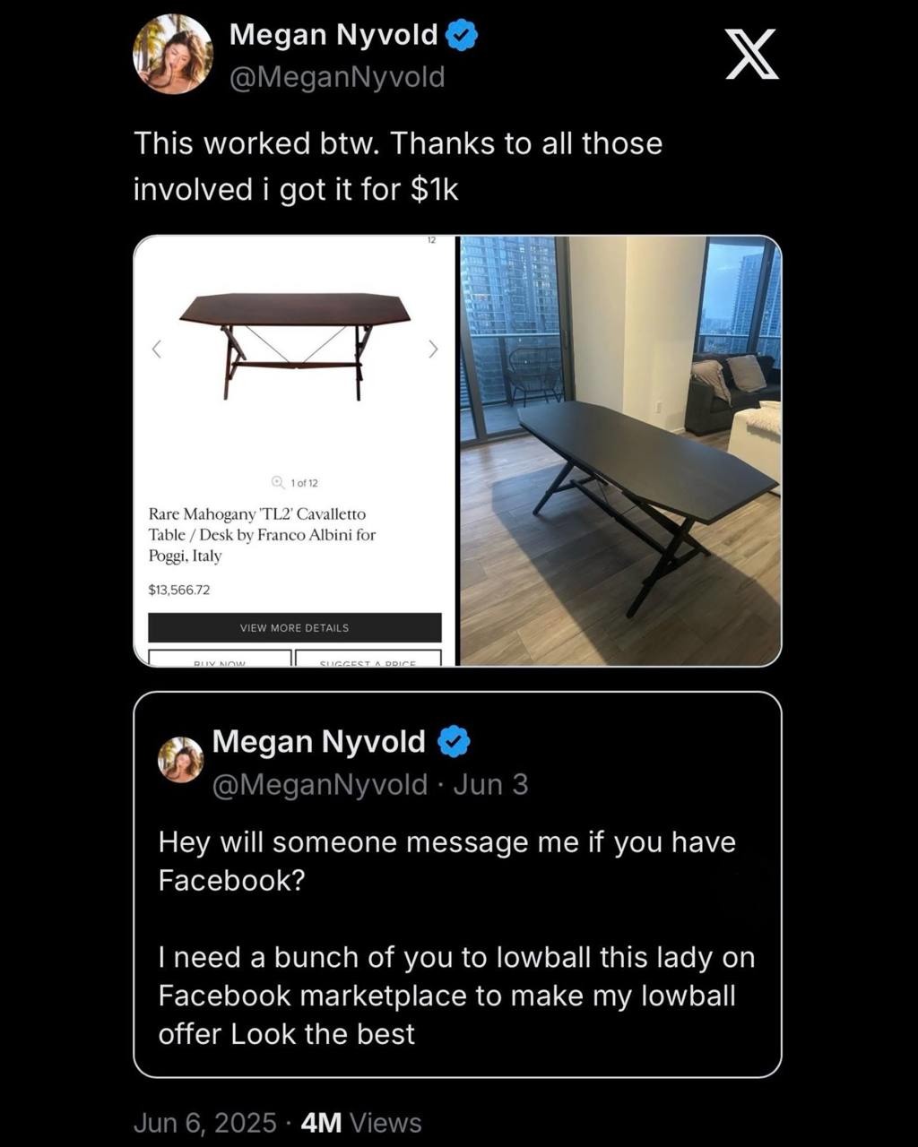Open the photo of the table in the apartment
Image resolution: width=918 pixels, height=1147 pixels.
(620, 451)
